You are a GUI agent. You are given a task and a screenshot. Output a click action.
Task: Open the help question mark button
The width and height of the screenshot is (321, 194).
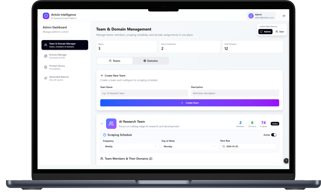coord(286,161)
